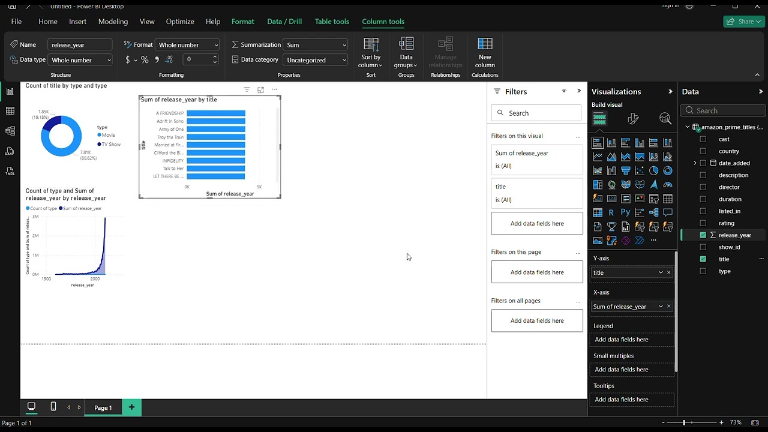Open TMDL view in left sidebar
Viewport: 768px width, 432px height.
pos(10,171)
